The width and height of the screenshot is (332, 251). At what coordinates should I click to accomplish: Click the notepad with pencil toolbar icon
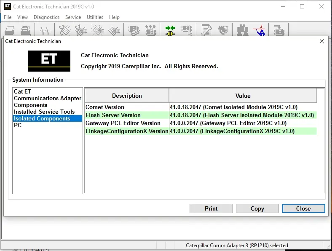pyautogui.click(x=206, y=30)
